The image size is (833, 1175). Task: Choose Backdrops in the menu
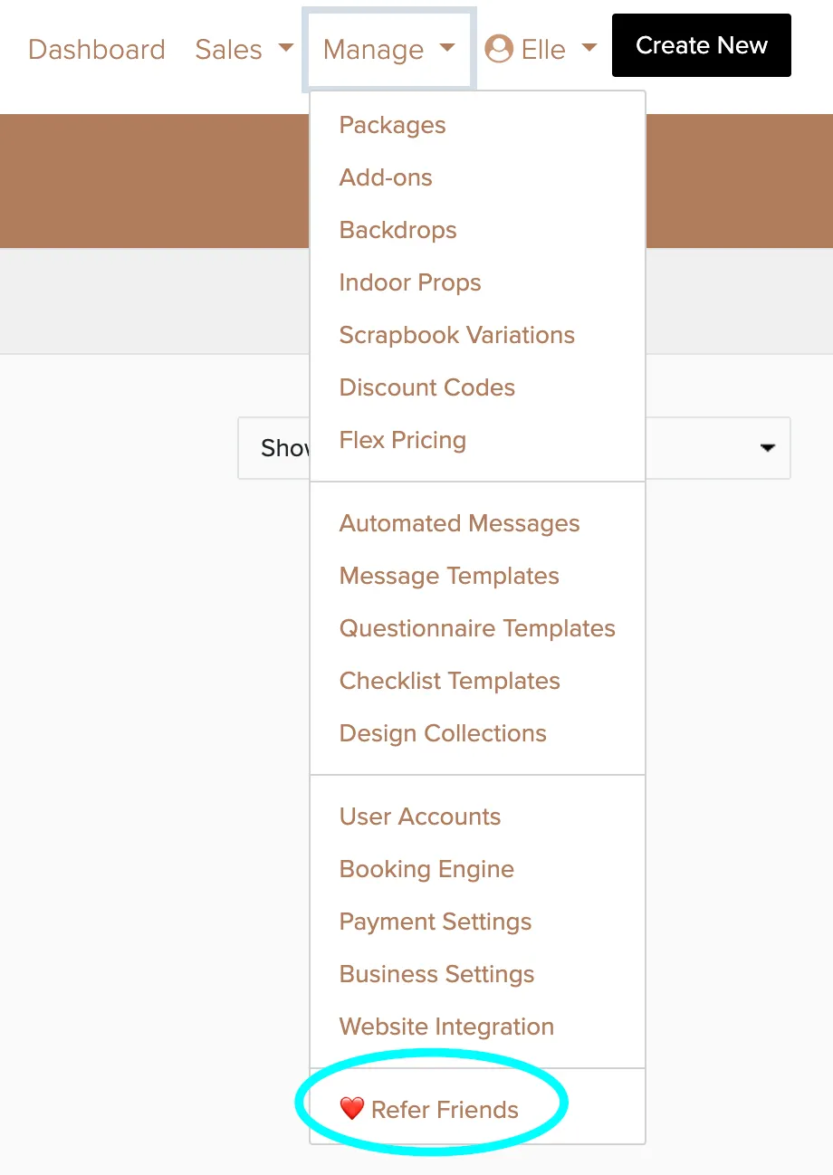click(x=398, y=230)
